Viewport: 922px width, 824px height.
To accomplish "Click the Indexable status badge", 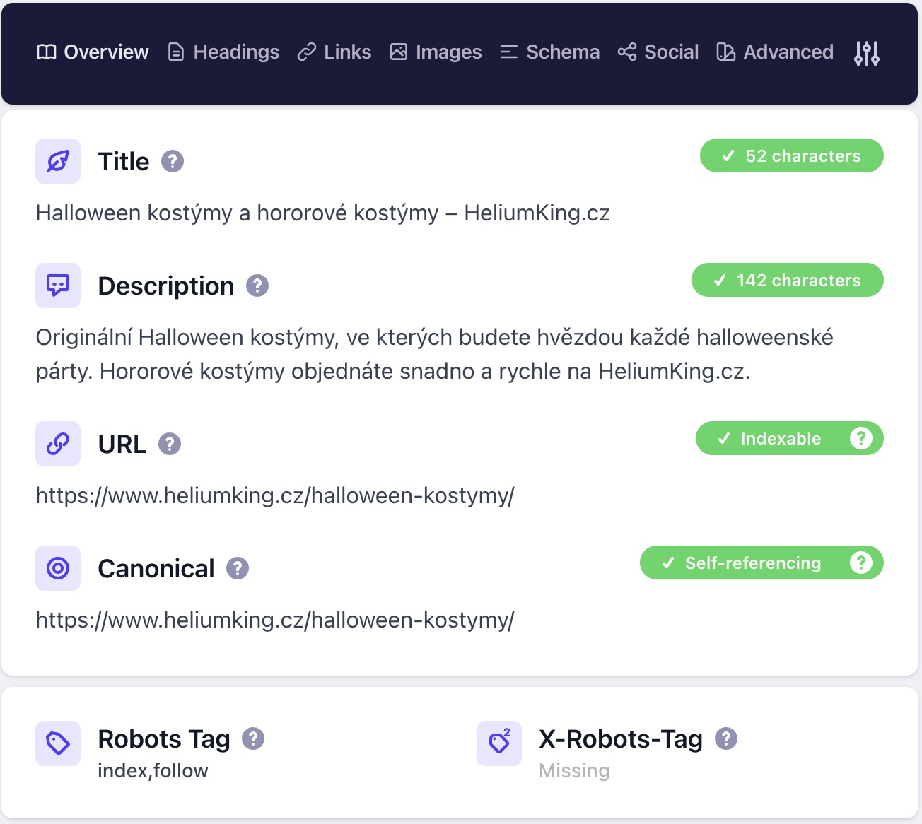I will coord(790,438).
